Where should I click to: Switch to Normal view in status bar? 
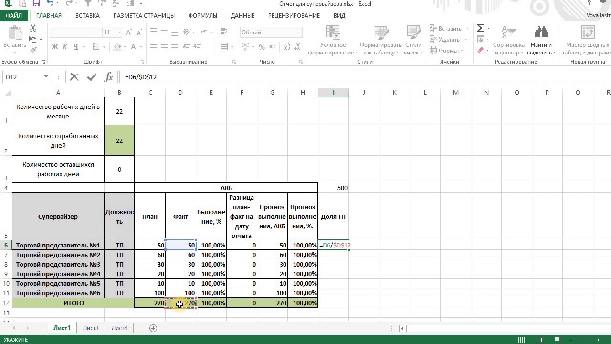[522, 340]
